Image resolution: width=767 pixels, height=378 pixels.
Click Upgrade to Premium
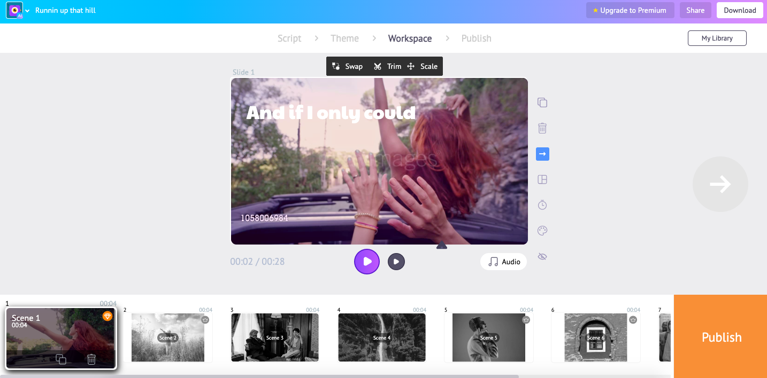tap(630, 10)
